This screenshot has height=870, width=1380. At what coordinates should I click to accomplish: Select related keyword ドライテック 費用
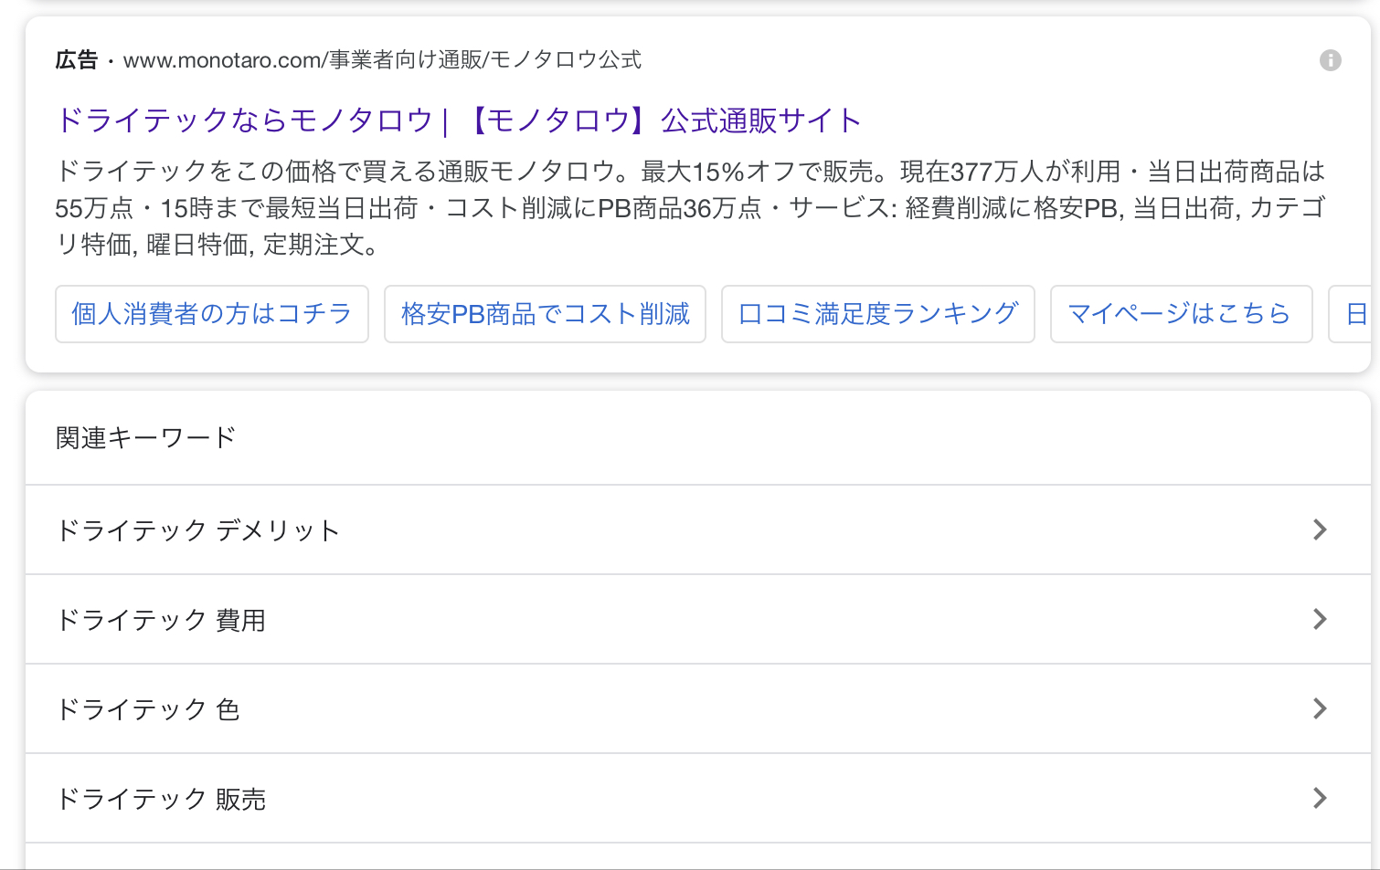pyautogui.click(x=698, y=619)
